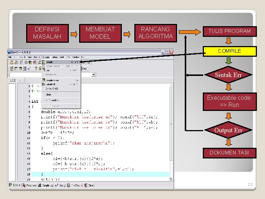Click the "Akar imajiner" printf line
This screenshot has width=265, height=199.
click(84, 143)
